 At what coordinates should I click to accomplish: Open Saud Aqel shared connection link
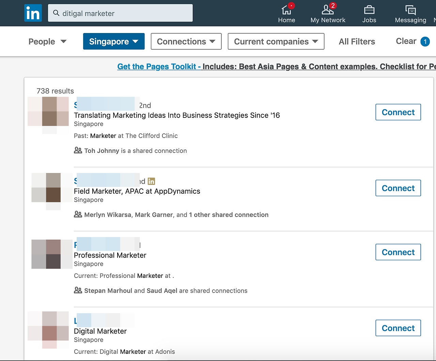[x=162, y=291]
